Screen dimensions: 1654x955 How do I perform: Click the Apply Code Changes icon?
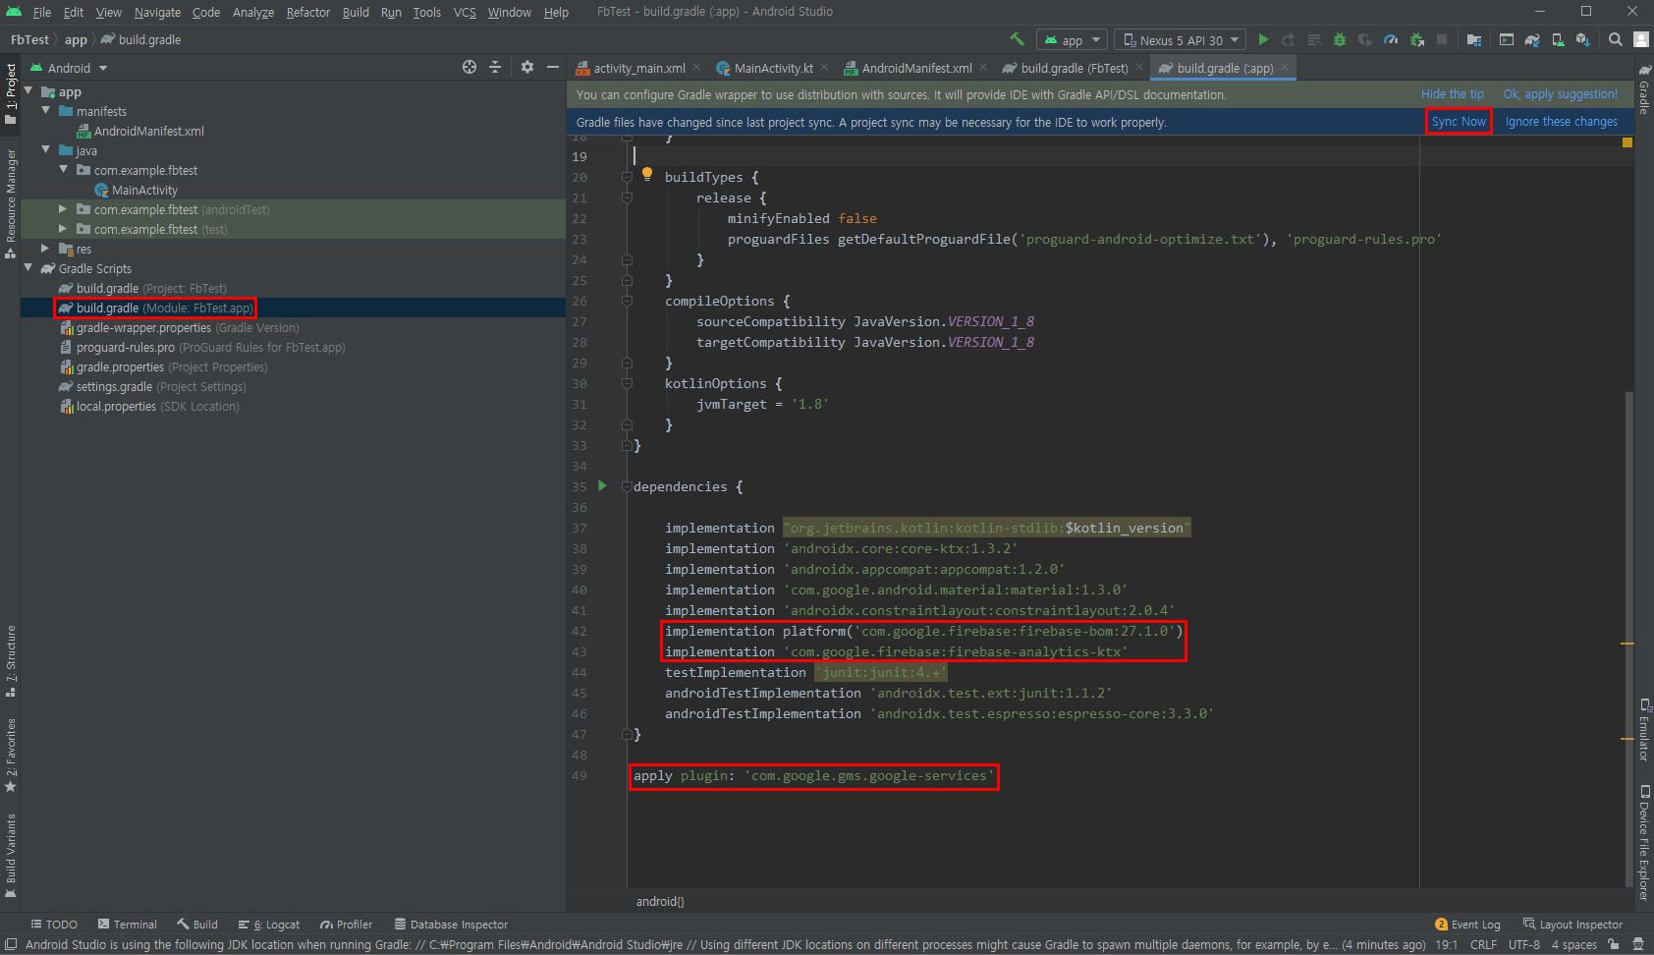point(1314,39)
